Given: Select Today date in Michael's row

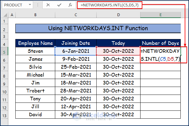Looking at the screenshot, I should tap(118, 75).
